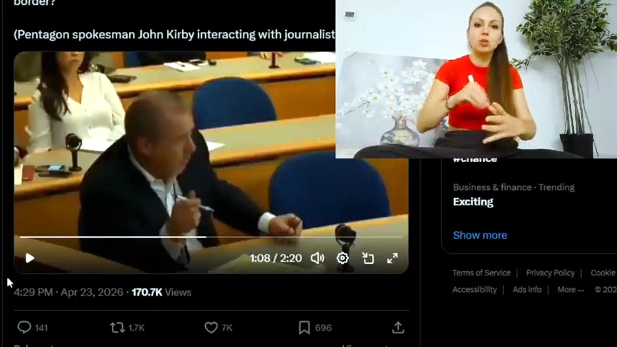
Task: Click the 1.7K repost count
Action: tap(136, 328)
